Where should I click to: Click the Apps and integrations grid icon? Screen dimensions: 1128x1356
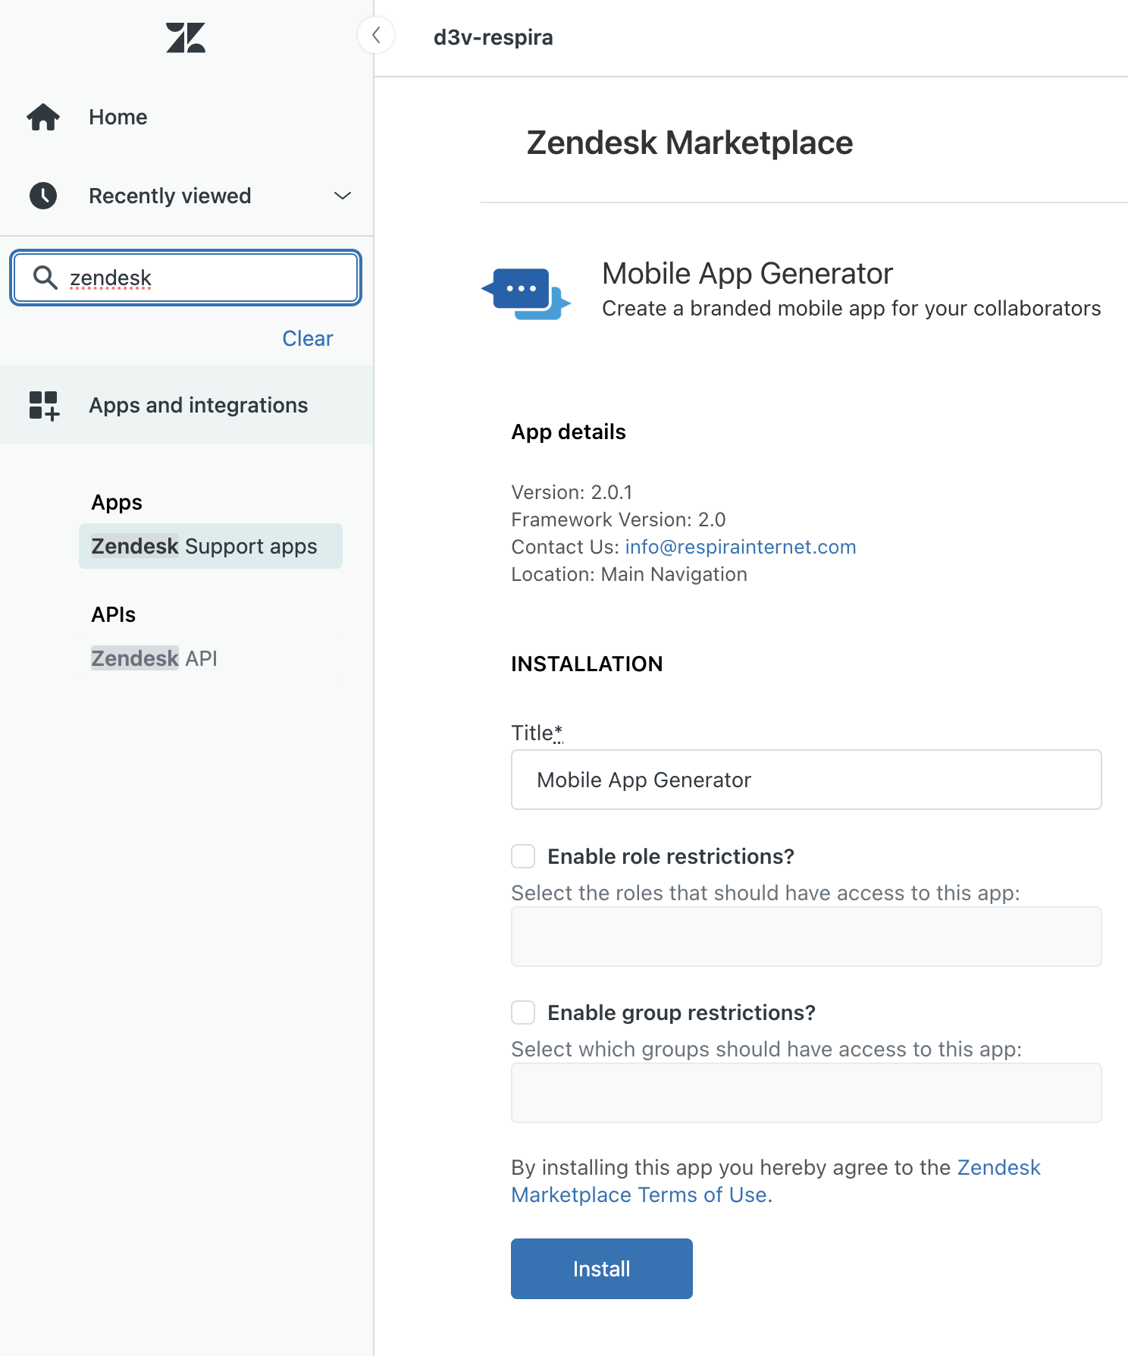44,406
